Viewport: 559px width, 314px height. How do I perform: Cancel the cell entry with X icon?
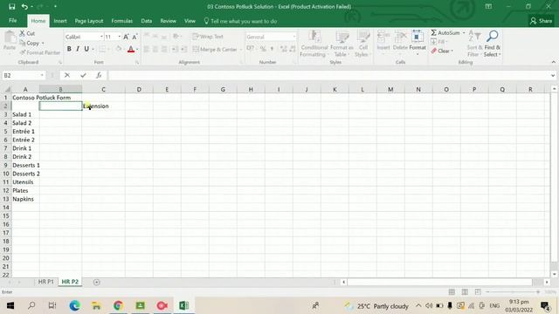click(x=67, y=75)
